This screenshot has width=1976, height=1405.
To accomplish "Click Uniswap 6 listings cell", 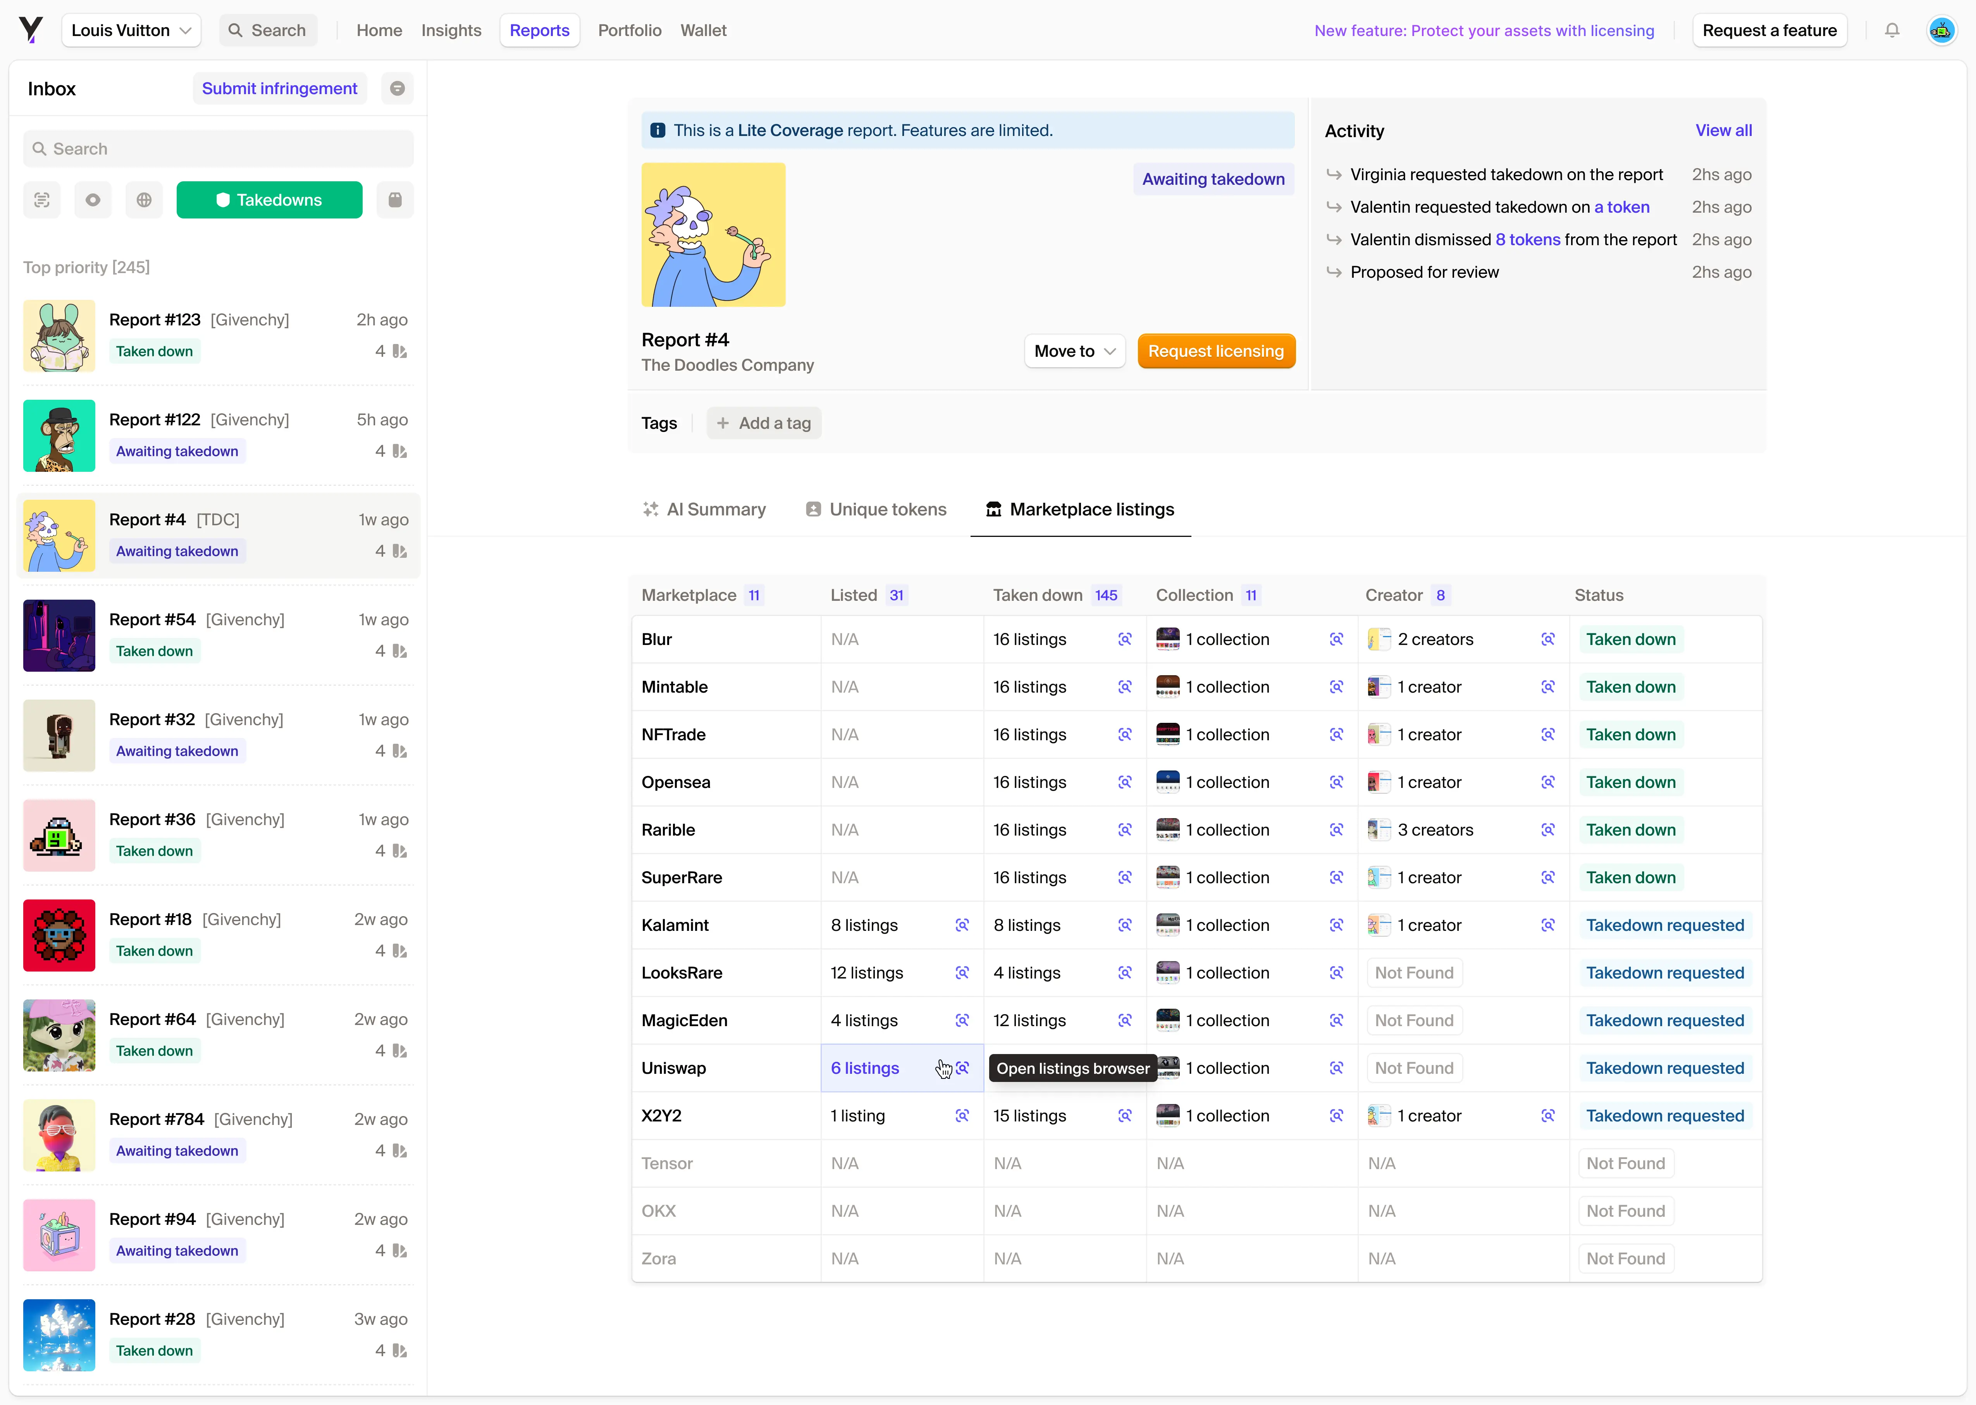I will pyautogui.click(x=902, y=1068).
